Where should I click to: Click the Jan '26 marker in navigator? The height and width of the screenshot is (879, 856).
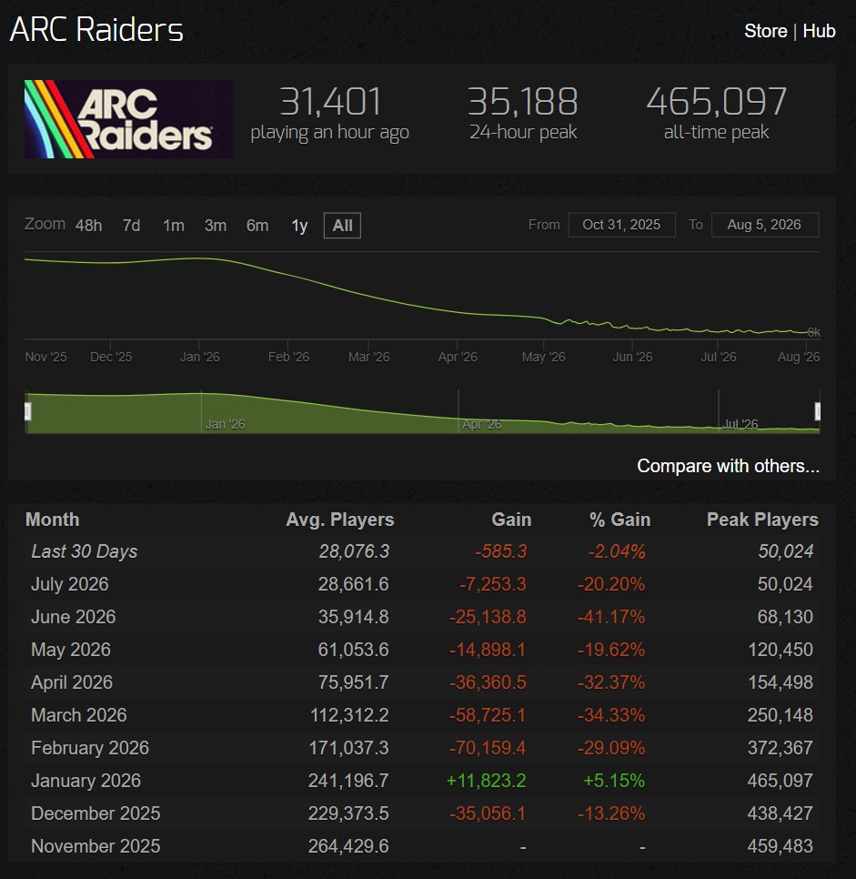[x=225, y=424]
